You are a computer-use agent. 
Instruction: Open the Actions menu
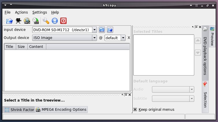pos(21,12)
